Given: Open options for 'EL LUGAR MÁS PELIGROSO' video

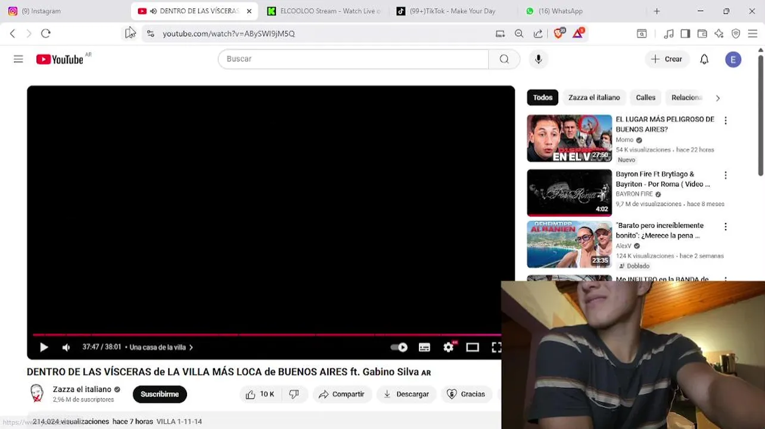Looking at the screenshot, I should pyautogui.click(x=726, y=121).
